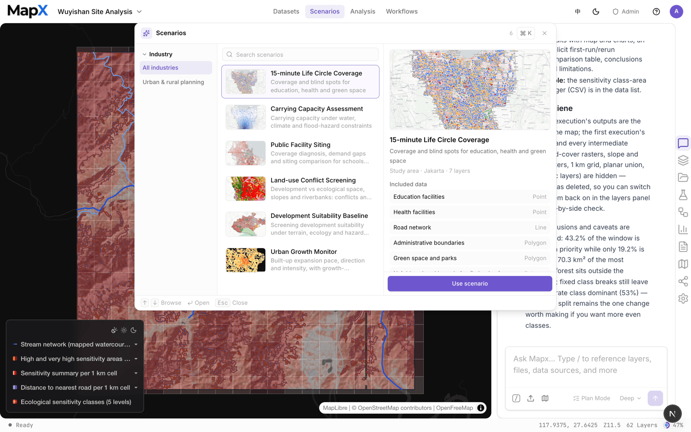This screenshot has width=691, height=432.
Task: Switch interface language with the 中 icon
Action: [x=578, y=12]
